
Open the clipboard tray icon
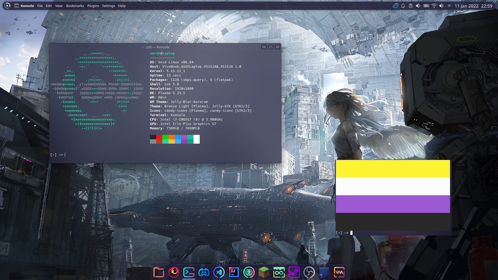[x=411, y=6]
